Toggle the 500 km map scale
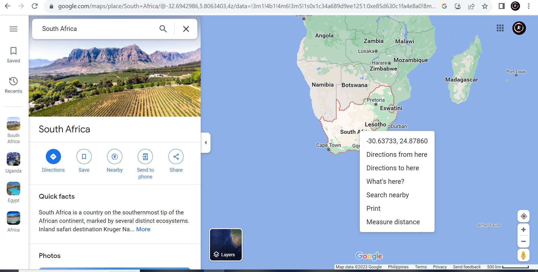Viewport: 538px width, 272px height. click(508, 267)
